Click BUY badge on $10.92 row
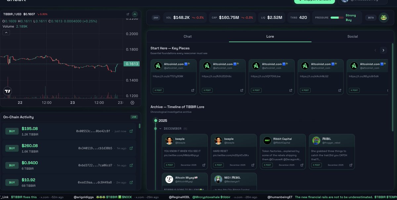 pos(12,182)
